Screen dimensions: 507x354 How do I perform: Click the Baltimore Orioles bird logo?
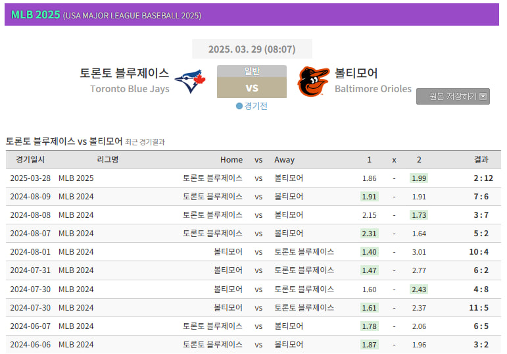click(x=313, y=82)
